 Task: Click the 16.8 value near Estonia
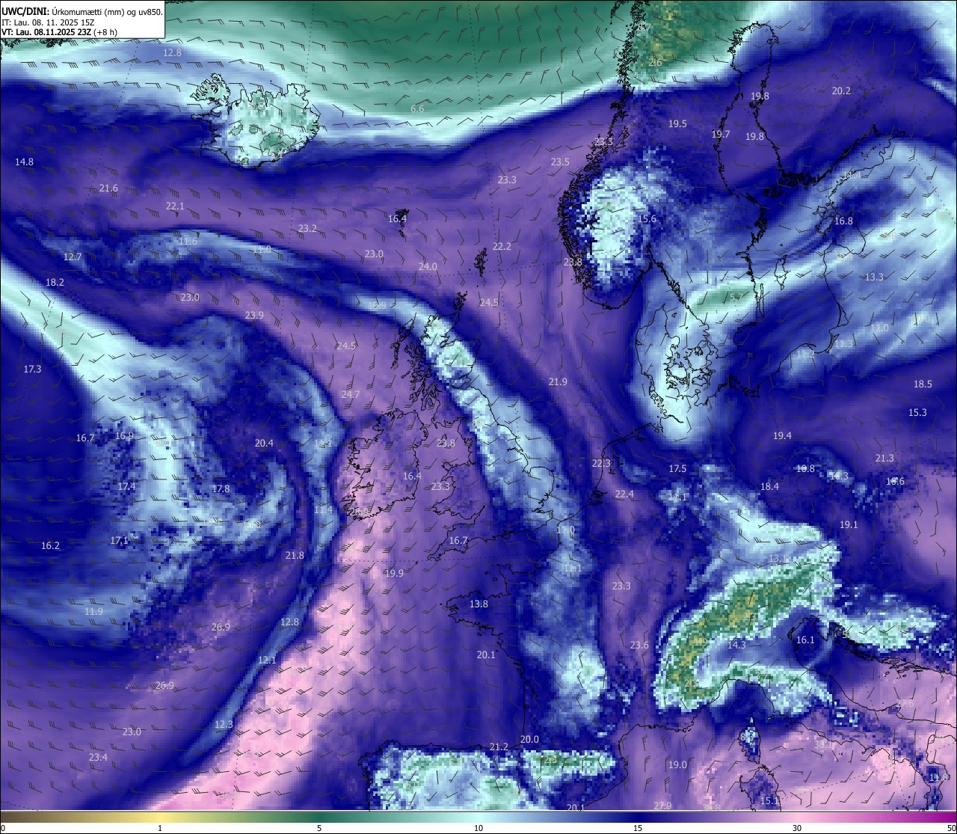[843, 221]
